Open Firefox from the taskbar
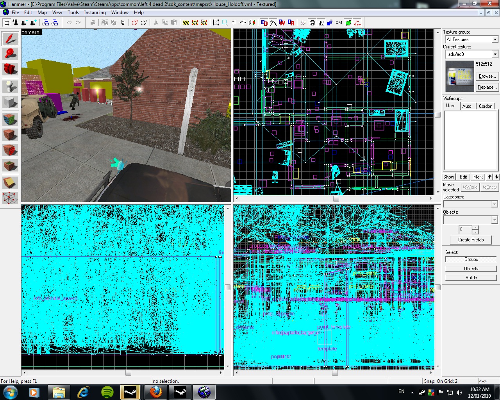Image resolution: width=500 pixels, height=400 pixels. click(x=156, y=392)
